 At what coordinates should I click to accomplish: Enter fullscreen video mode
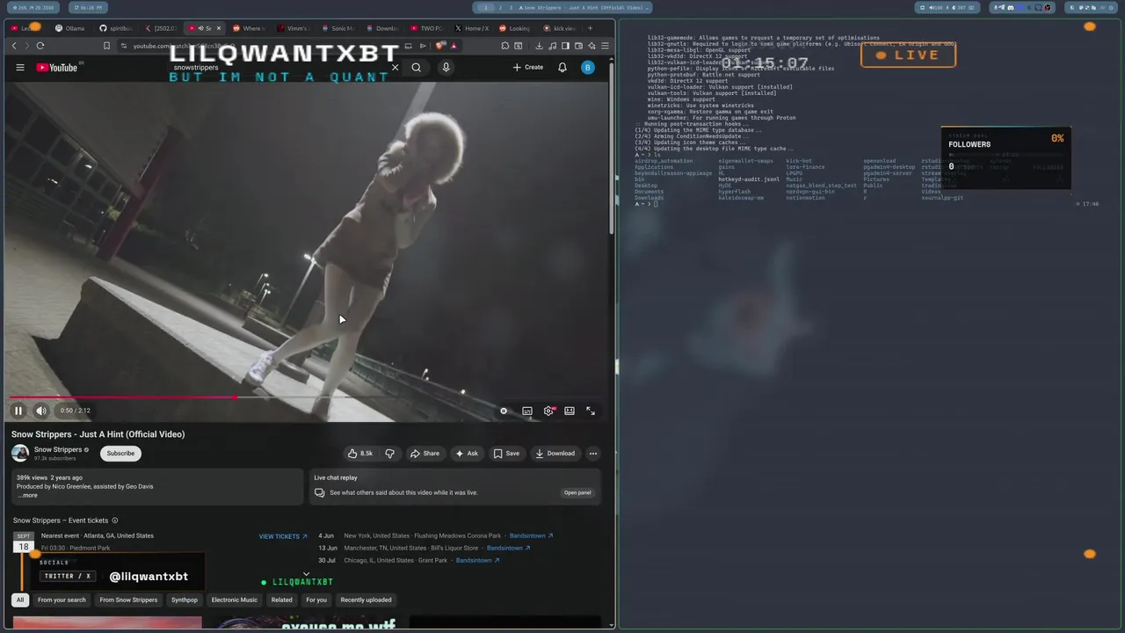tap(591, 411)
